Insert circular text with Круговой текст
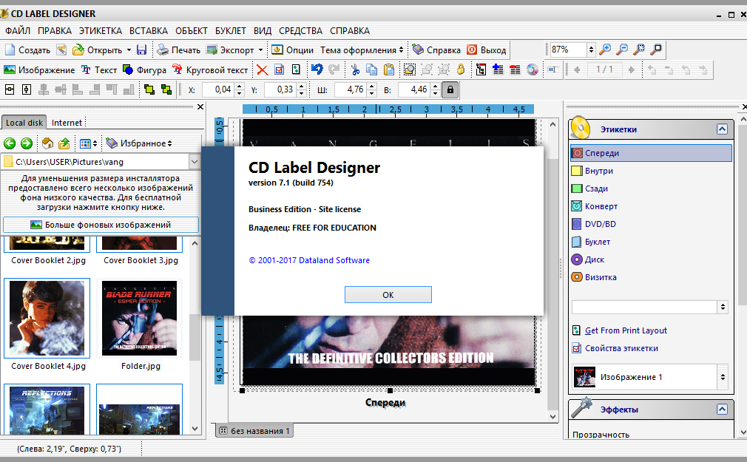 click(x=210, y=70)
